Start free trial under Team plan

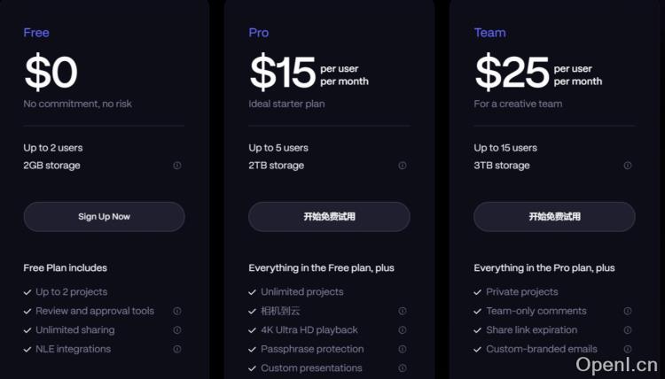pos(554,217)
